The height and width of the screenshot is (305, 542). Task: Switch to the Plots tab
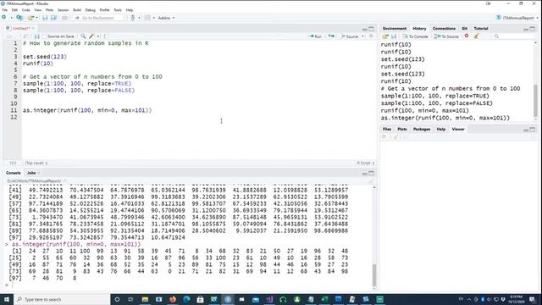click(x=402, y=129)
